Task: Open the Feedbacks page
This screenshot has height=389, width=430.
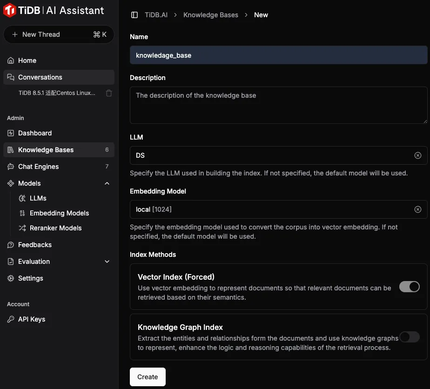Action: (35, 245)
